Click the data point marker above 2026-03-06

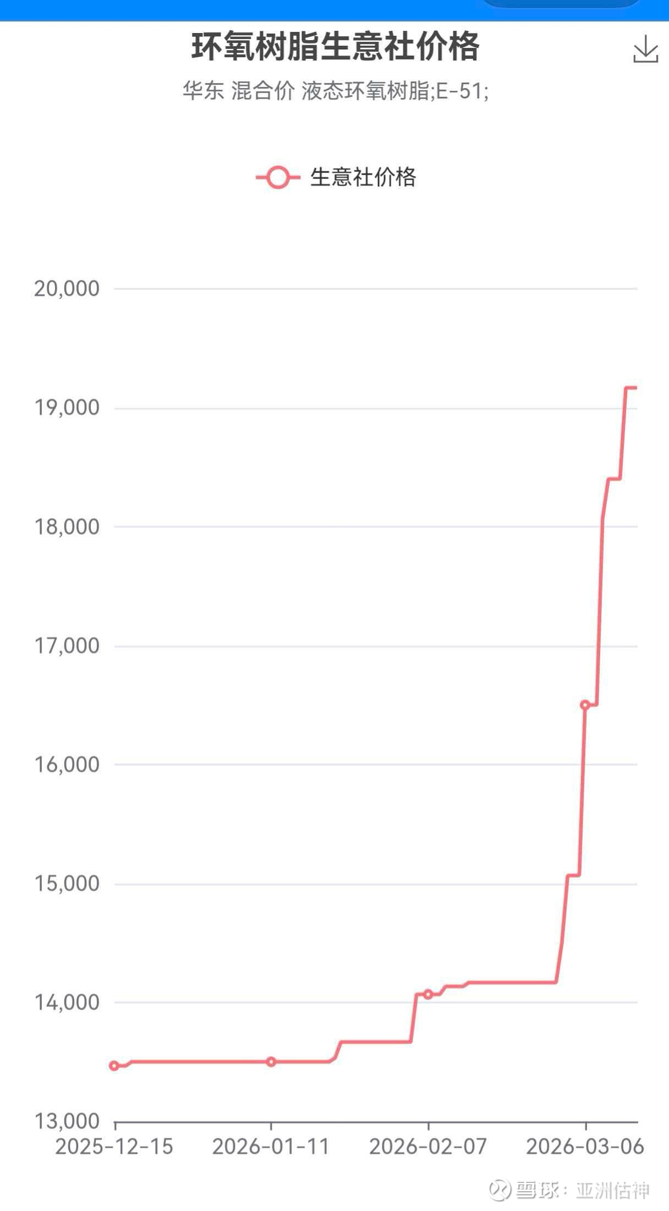point(585,705)
